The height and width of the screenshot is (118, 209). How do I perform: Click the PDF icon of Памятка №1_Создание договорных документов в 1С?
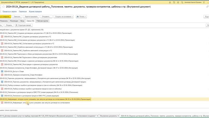coord(2,36)
